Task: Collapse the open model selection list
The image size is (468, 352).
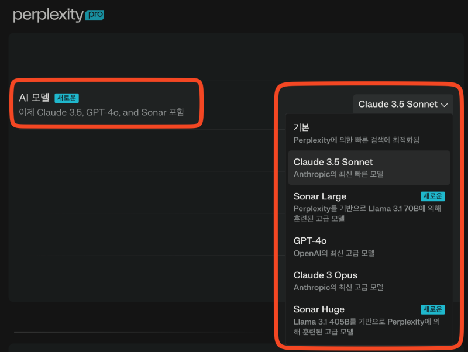Action: point(402,104)
